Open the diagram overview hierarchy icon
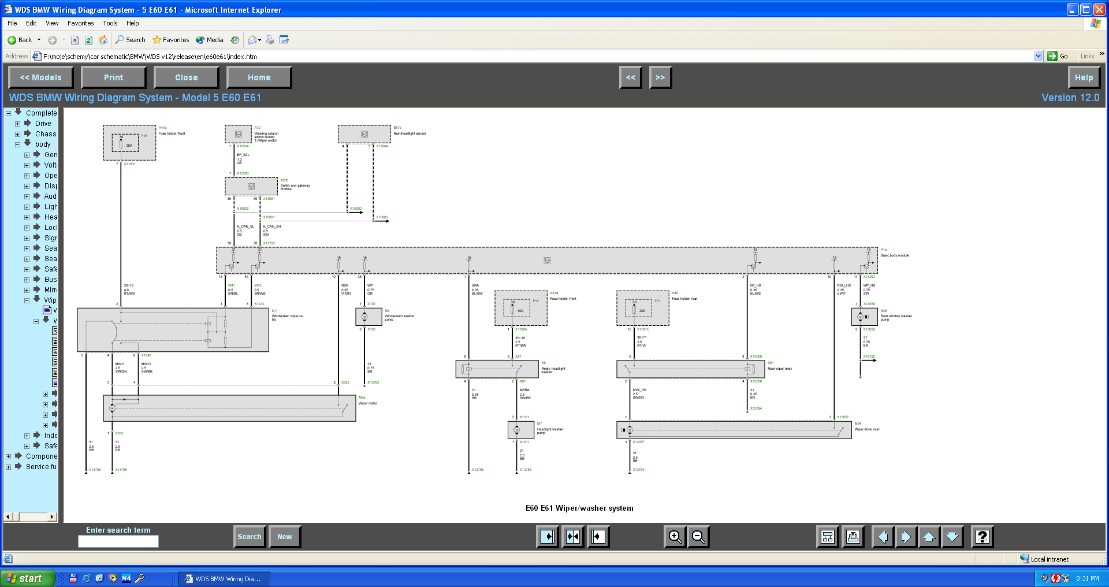Viewport: 1109px width, 587px height. coord(828,537)
